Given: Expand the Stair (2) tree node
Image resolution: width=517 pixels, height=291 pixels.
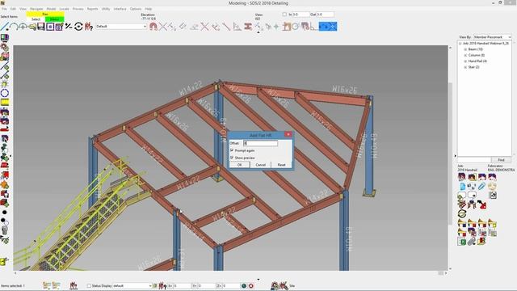Looking at the screenshot, I should click(465, 67).
